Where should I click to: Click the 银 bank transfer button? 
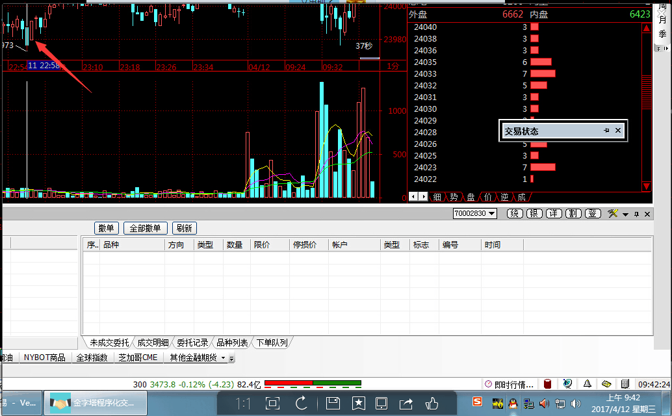click(534, 214)
